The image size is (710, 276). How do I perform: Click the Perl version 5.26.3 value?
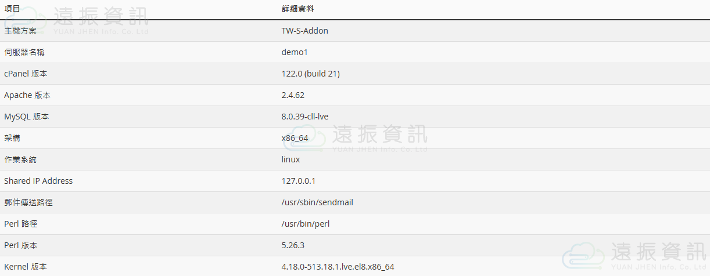coord(293,245)
